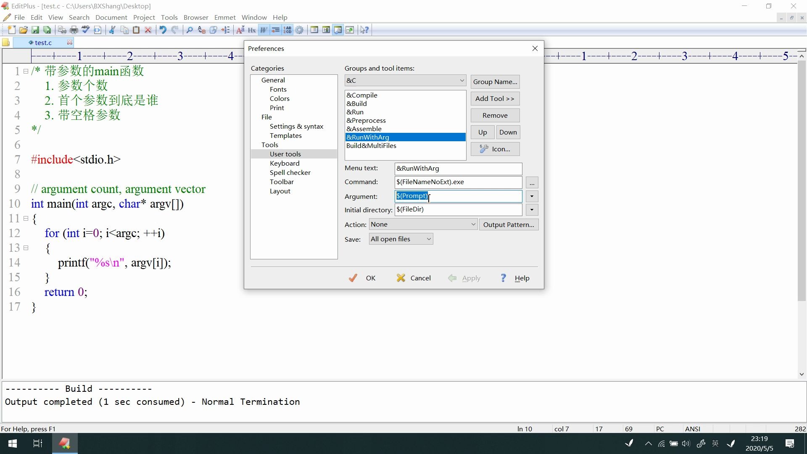Click the Help pointer question icon

(x=365, y=30)
